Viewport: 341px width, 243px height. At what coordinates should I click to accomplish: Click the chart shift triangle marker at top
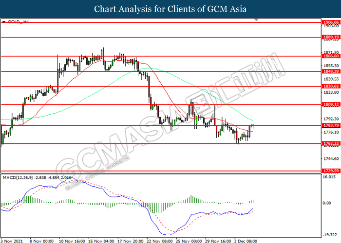pyautogui.click(x=256, y=20)
